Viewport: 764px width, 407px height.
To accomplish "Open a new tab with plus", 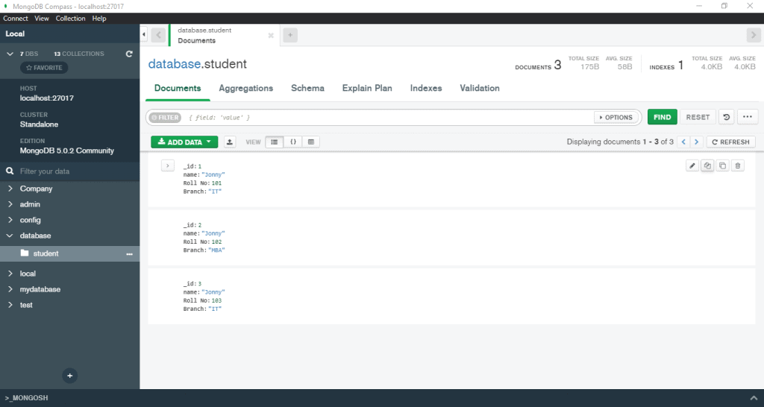I will [290, 35].
